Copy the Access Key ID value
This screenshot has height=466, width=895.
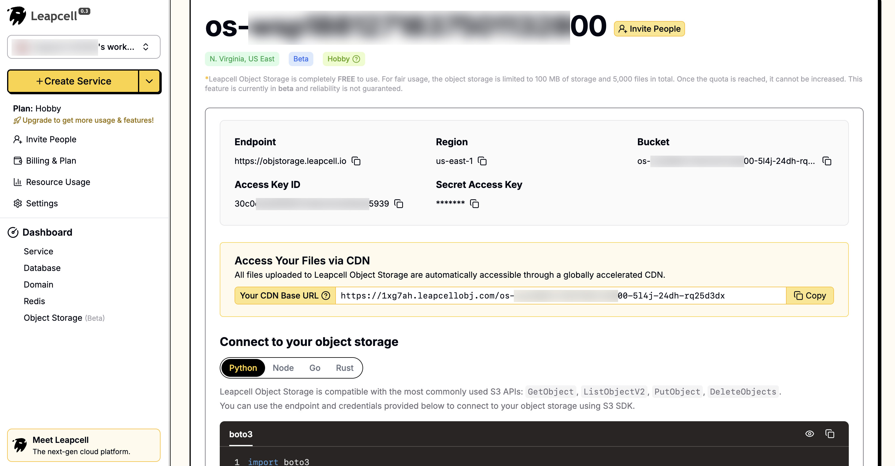(399, 204)
